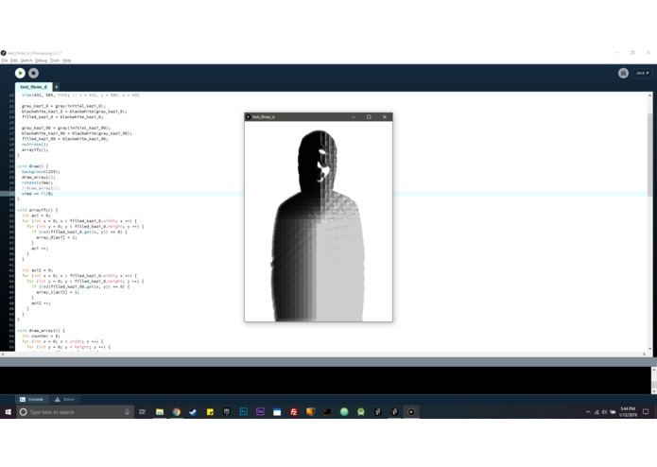The image size is (657, 467).
Task: Select the test_three_d editor tab
Action: pos(33,87)
